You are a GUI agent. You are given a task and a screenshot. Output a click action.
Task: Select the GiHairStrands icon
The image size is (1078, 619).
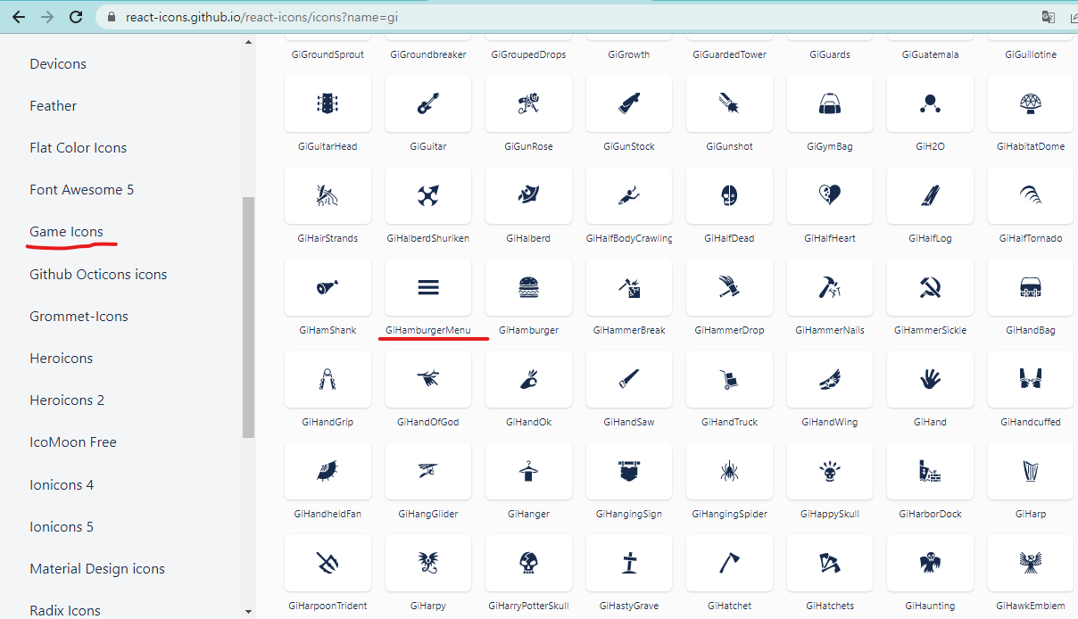click(328, 195)
